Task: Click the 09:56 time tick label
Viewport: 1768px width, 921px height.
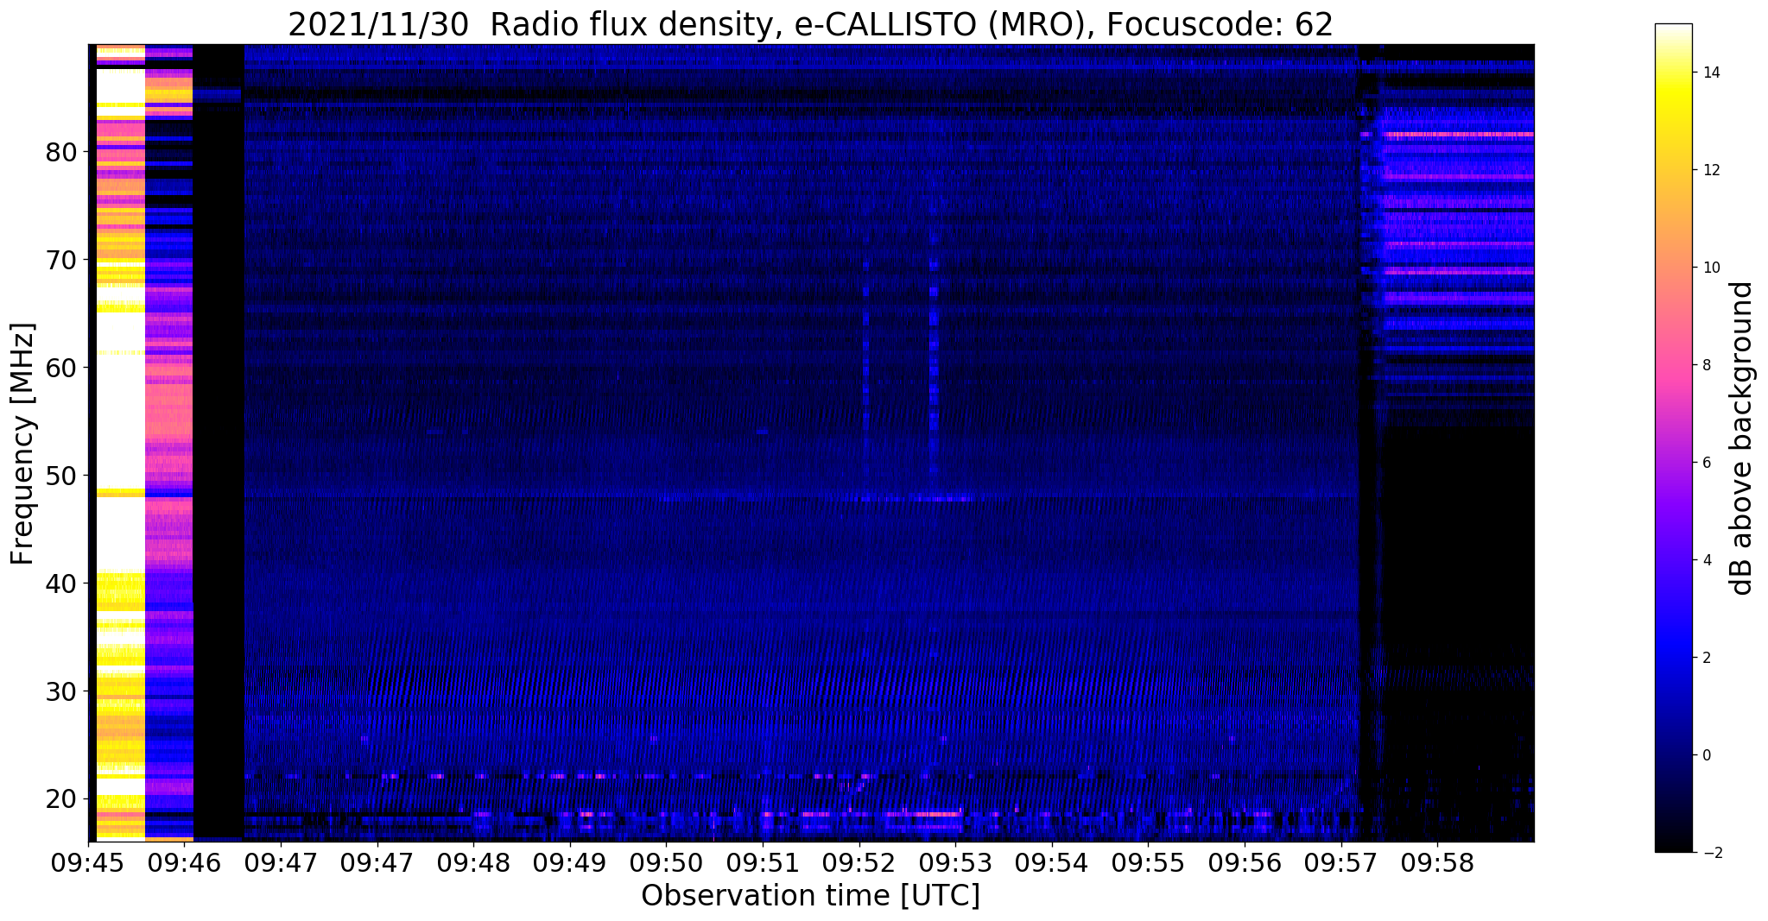Action: [1245, 863]
